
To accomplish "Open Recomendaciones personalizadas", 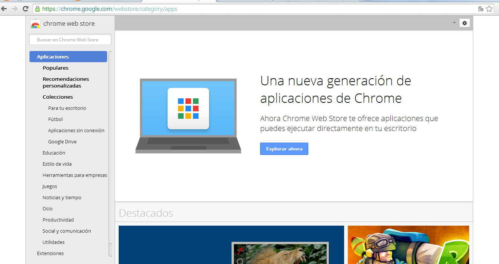I will (x=66, y=82).
